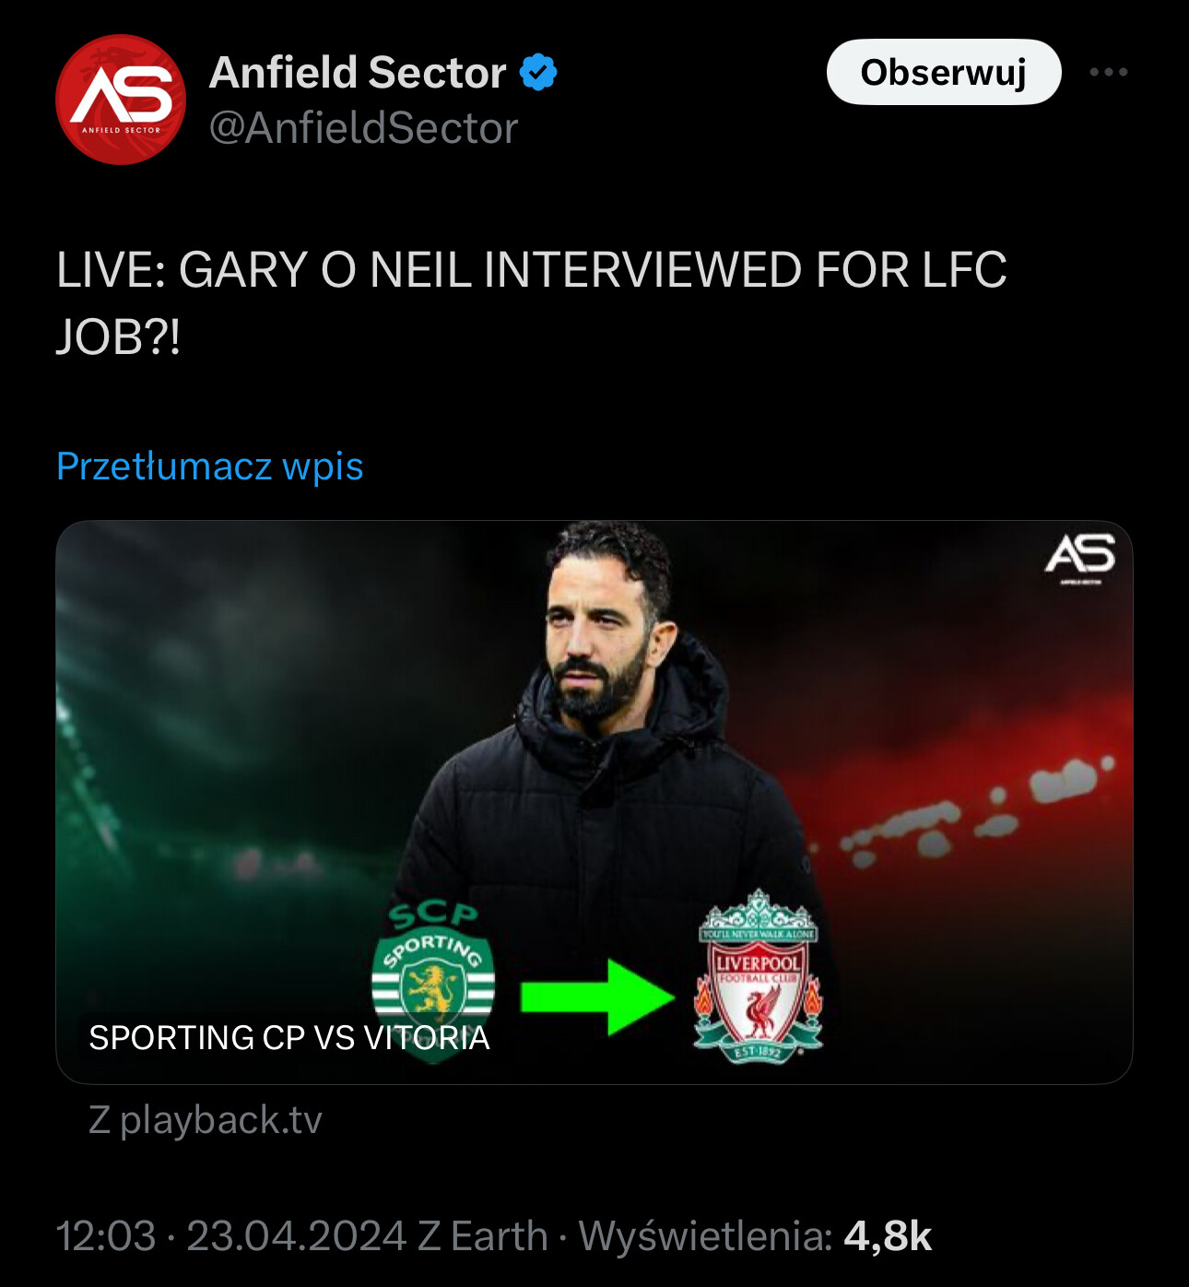
Task: Click the 12:03 timestamp
Action: pos(106,1236)
